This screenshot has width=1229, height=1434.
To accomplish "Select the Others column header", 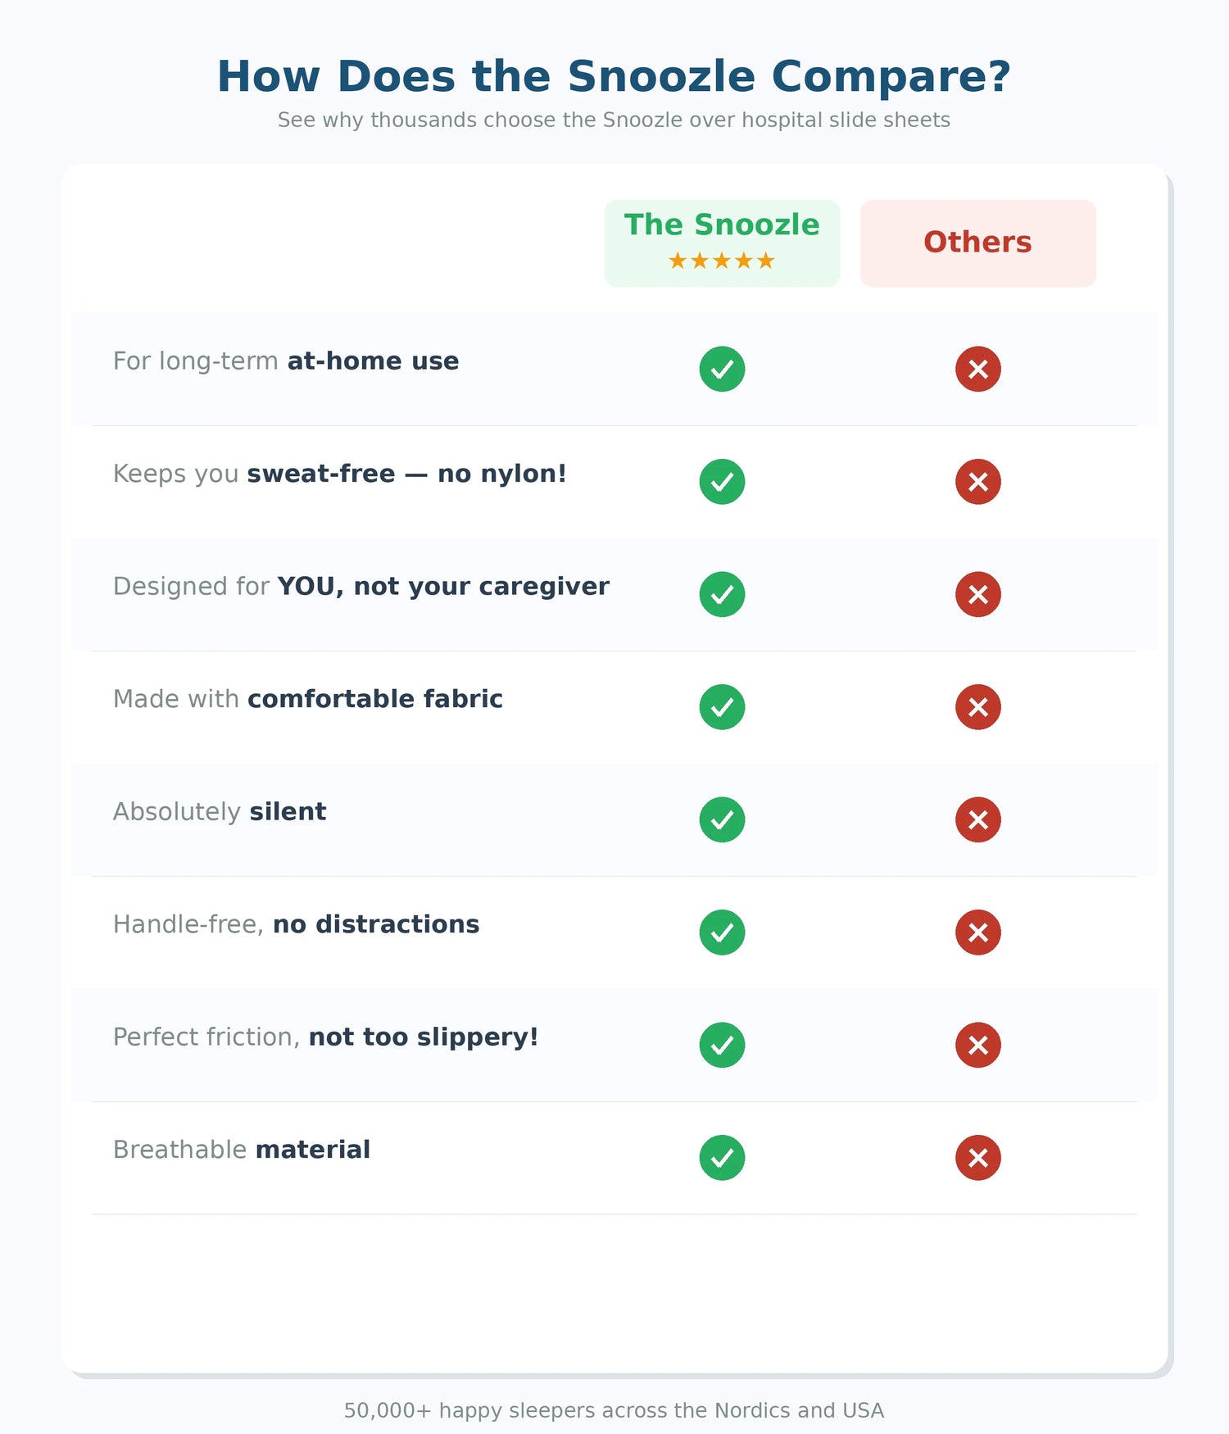I will pos(977,243).
